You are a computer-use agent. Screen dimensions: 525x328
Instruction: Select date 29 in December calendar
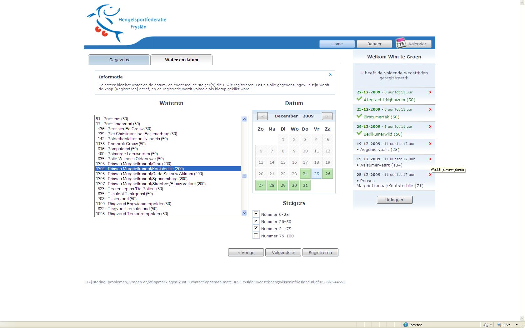click(283, 185)
